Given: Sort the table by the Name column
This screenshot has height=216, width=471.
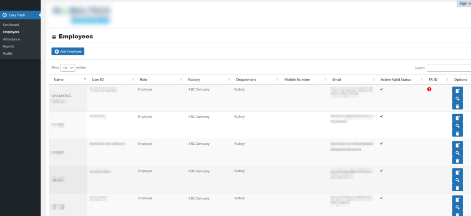Looking at the screenshot, I should tap(68, 80).
